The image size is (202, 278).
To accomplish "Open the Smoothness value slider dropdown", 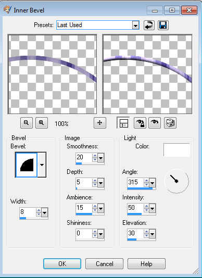I will pyautogui.click(x=100, y=158).
